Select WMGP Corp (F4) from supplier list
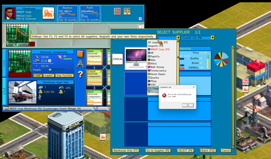 click(159, 49)
